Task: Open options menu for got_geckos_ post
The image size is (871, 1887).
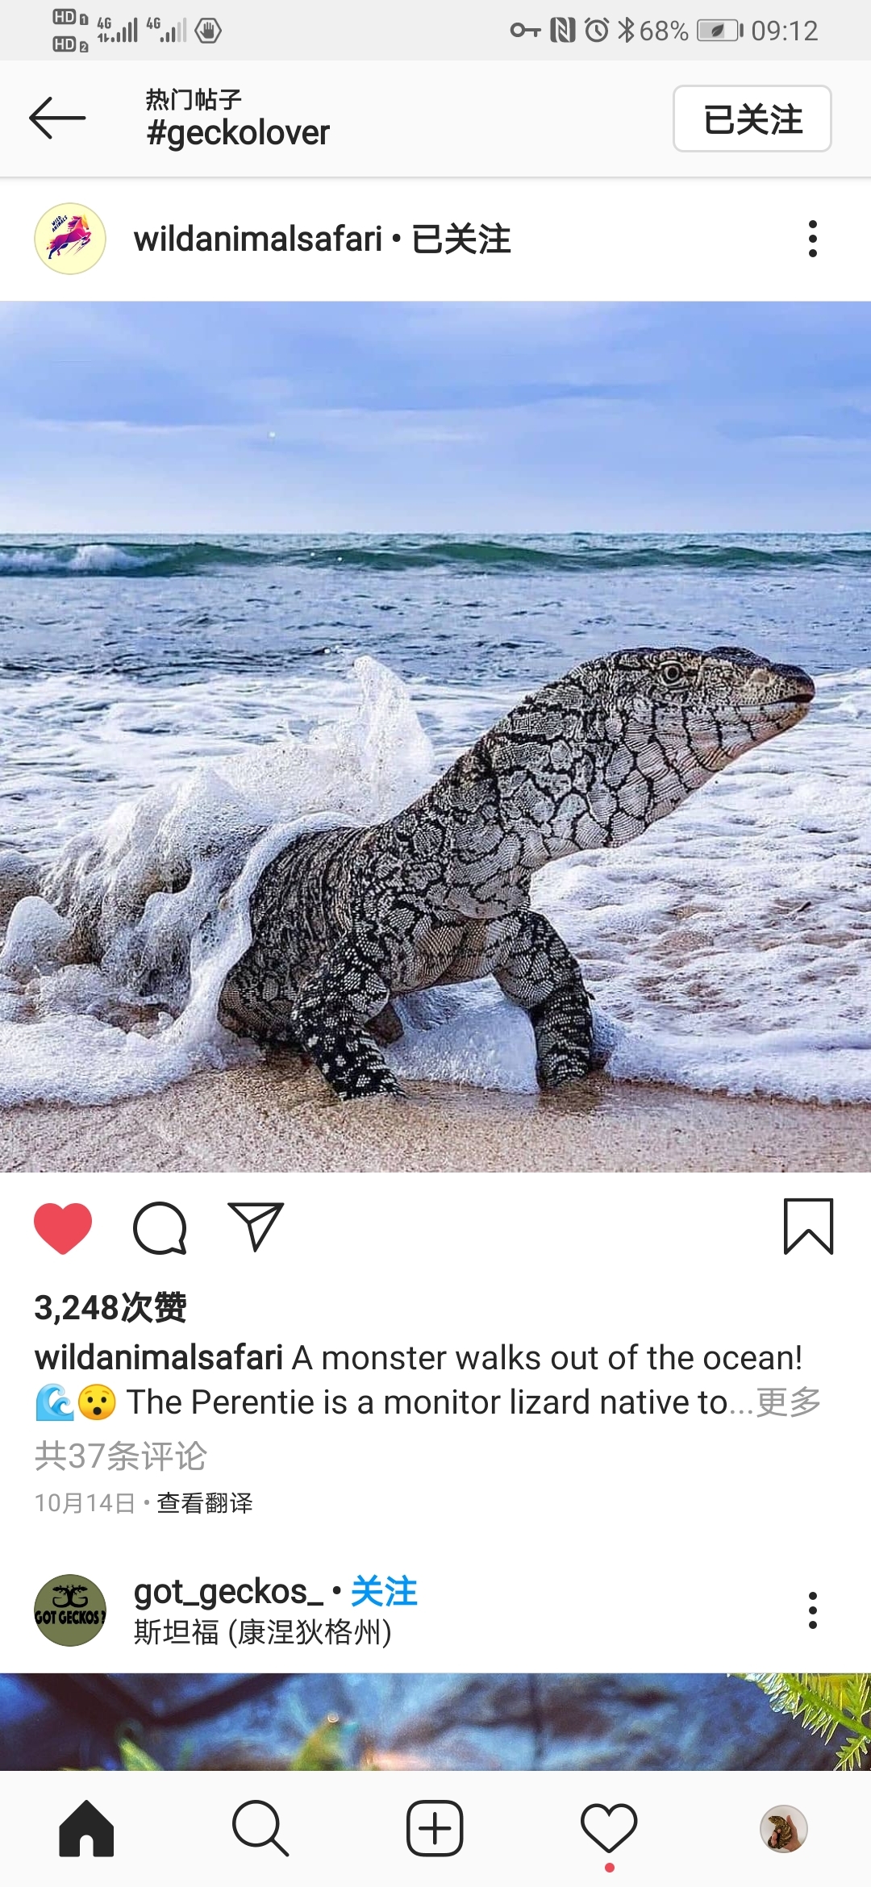Action: click(x=812, y=1610)
